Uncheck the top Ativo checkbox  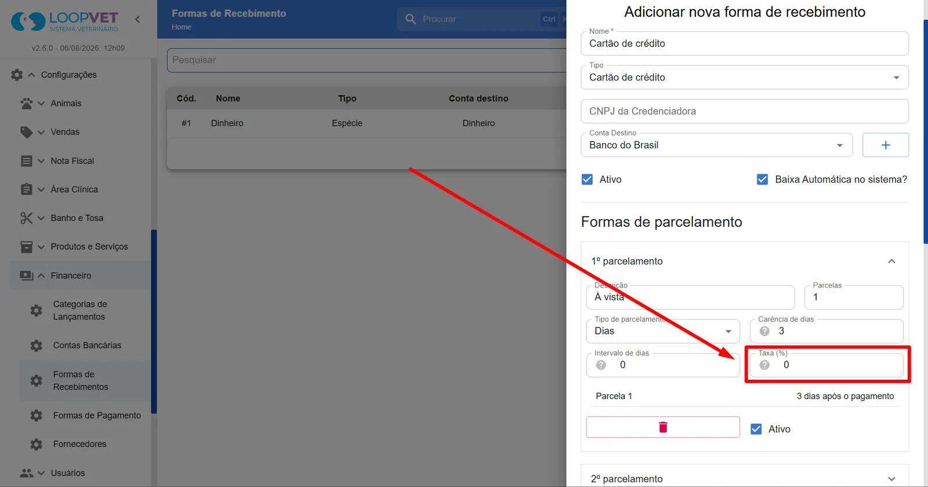pyautogui.click(x=587, y=180)
